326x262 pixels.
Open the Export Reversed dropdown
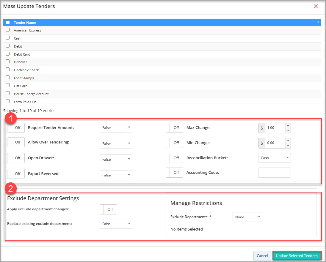point(116,175)
